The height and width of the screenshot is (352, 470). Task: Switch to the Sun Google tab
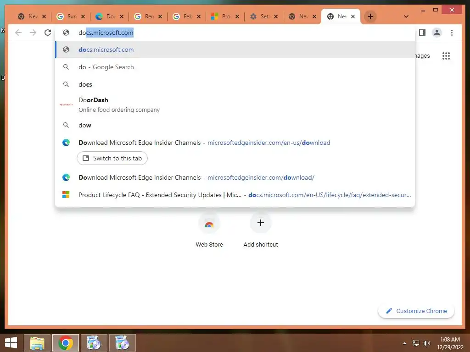[67, 16]
